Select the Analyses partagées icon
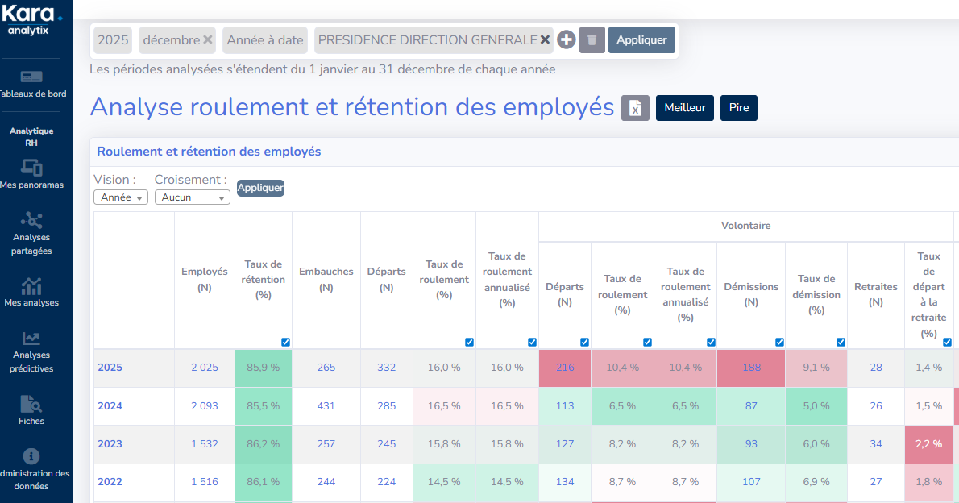959x503 pixels. point(33,228)
